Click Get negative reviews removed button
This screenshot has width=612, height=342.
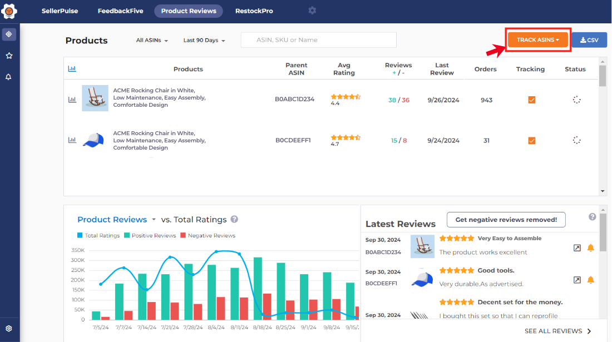click(x=506, y=220)
